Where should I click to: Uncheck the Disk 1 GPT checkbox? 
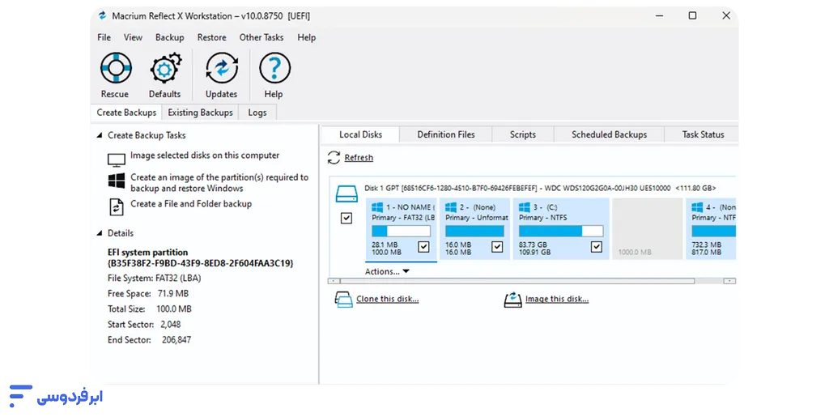tap(346, 219)
